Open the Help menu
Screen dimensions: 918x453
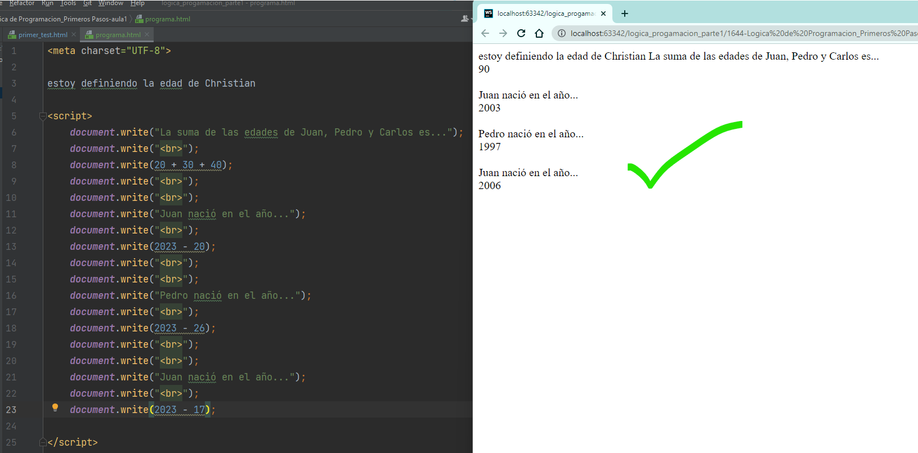(x=137, y=3)
